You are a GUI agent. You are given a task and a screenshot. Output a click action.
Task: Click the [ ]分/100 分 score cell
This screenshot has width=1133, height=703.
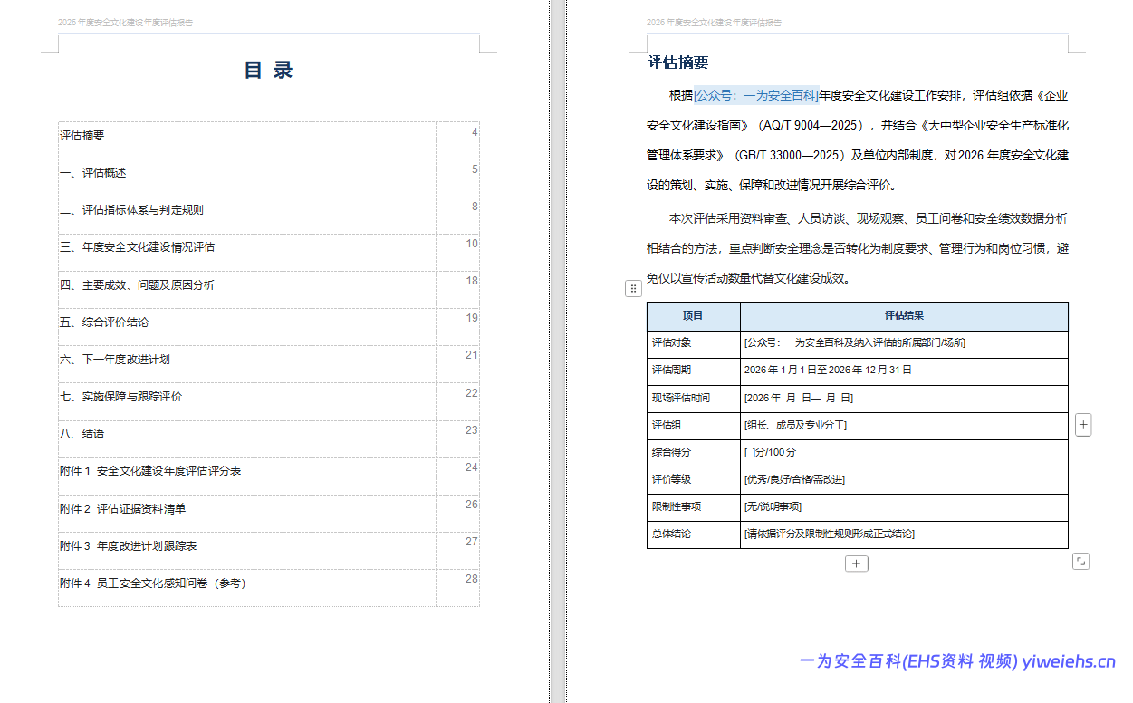tap(904, 452)
